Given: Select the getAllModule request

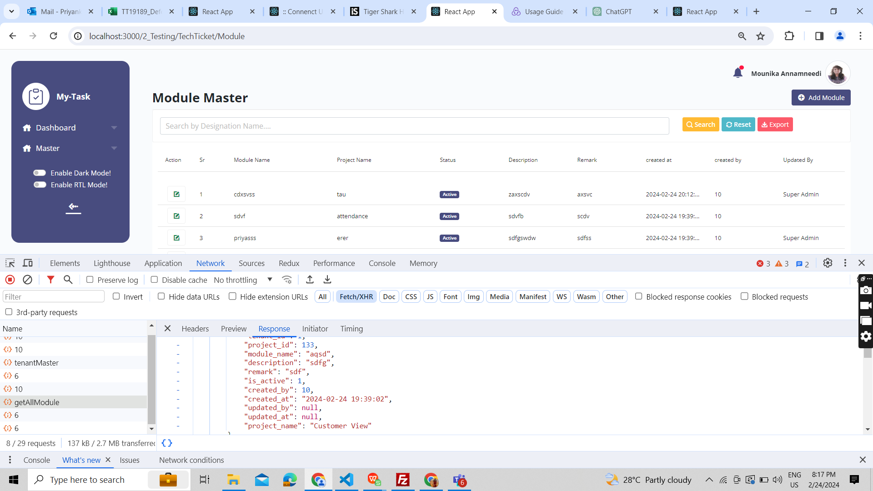Looking at the screenshot, I should point(74,402).
